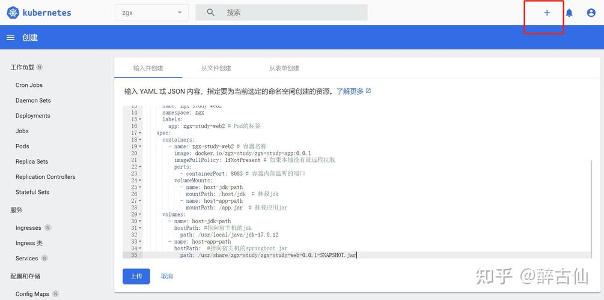Open Ingress 类 in sidebar
The image size is (604, 300).
pos(29,243)
